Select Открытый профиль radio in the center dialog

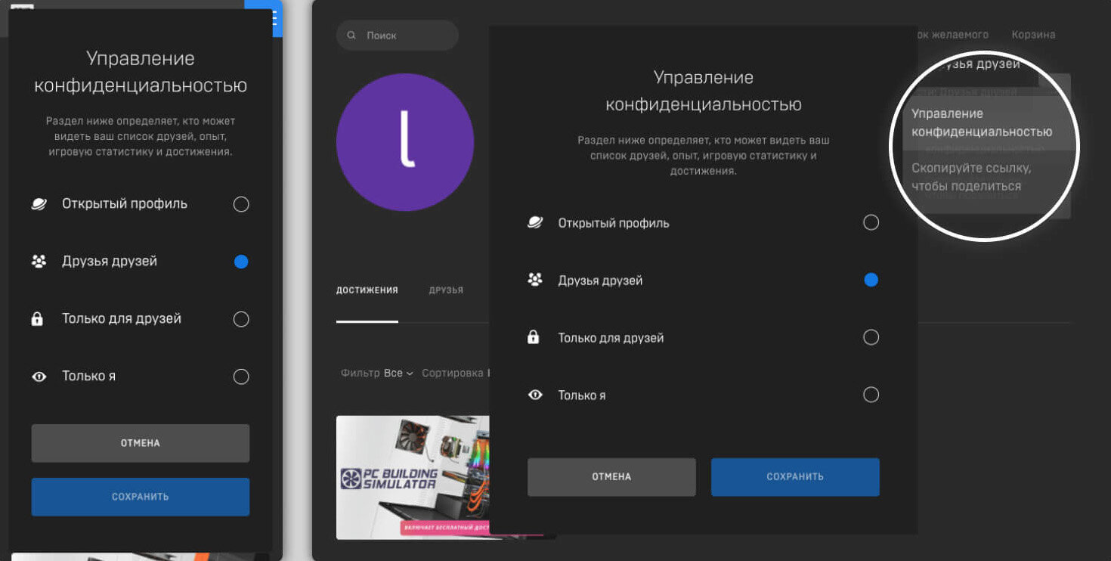click(x=871, y=223)
